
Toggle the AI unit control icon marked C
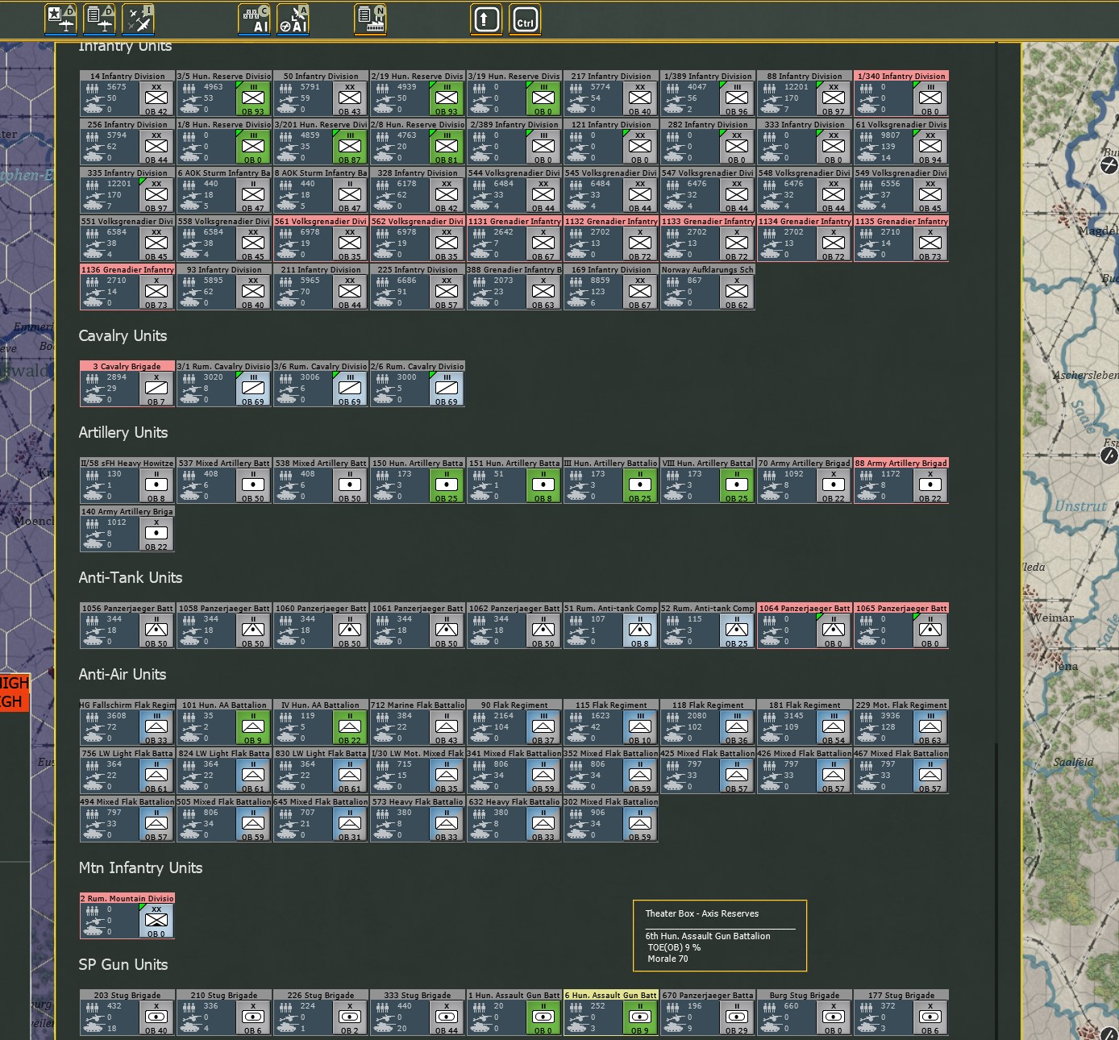pyautogui.click(x=255, y=19)
